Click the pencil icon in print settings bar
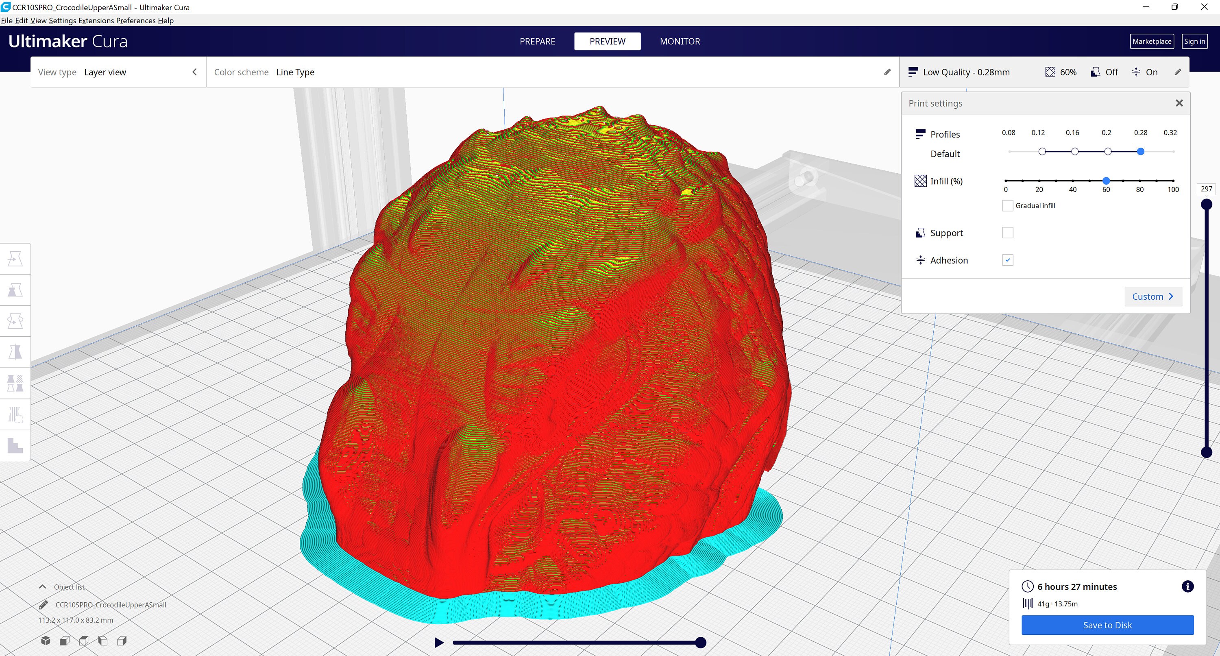Image resolution: width=1220 pixels, height=656 pixels. [x=1178, y=72]
